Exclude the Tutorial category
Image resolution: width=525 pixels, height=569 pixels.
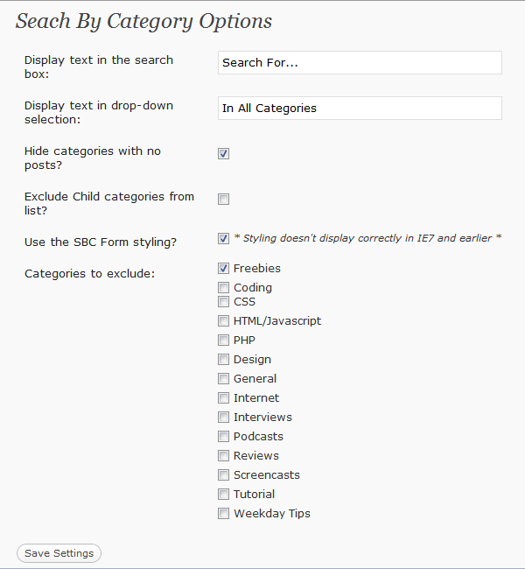pyautogui.click(x=223, y=495)
